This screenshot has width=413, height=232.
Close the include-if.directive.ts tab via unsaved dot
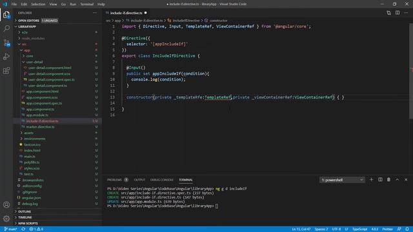click(x=145, y=13)
